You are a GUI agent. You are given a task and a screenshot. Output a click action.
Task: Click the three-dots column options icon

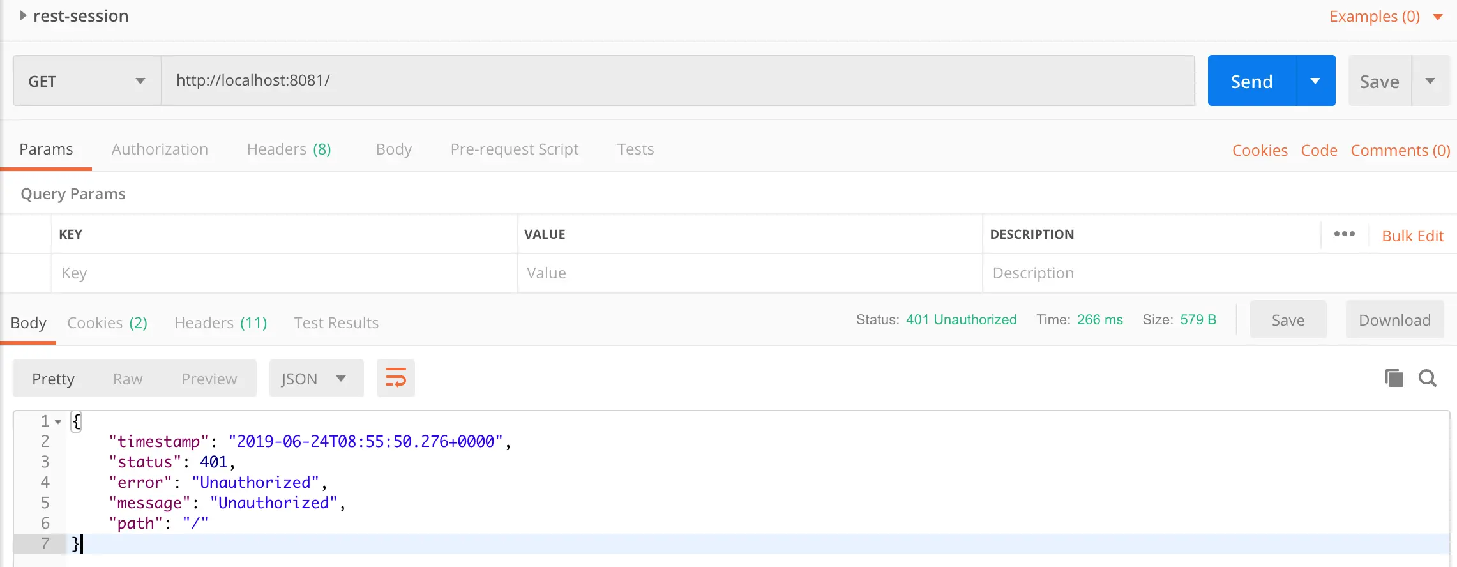pyautogui.click(x=1344, y=234)
